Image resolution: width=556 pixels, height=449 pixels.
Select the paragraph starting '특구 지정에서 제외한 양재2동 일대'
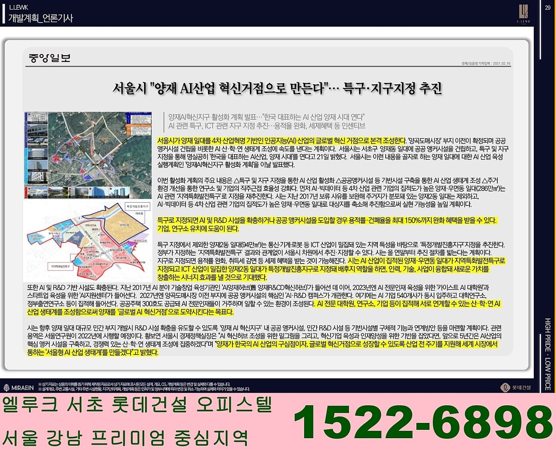point(331,261)
